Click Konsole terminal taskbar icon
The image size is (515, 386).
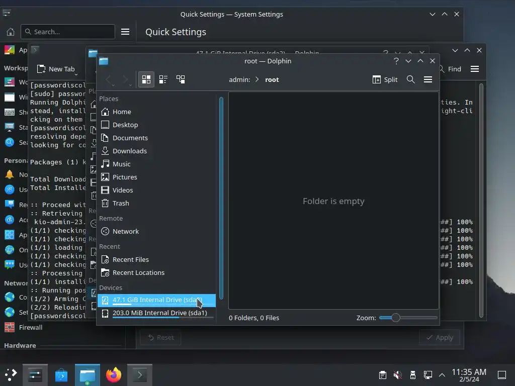click(140, 374)
